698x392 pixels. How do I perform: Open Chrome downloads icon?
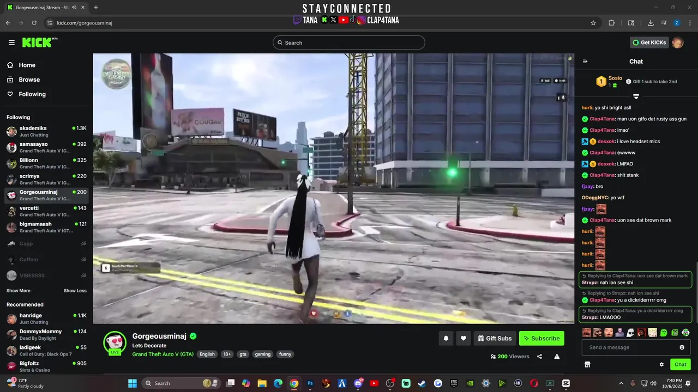[651, 23]
